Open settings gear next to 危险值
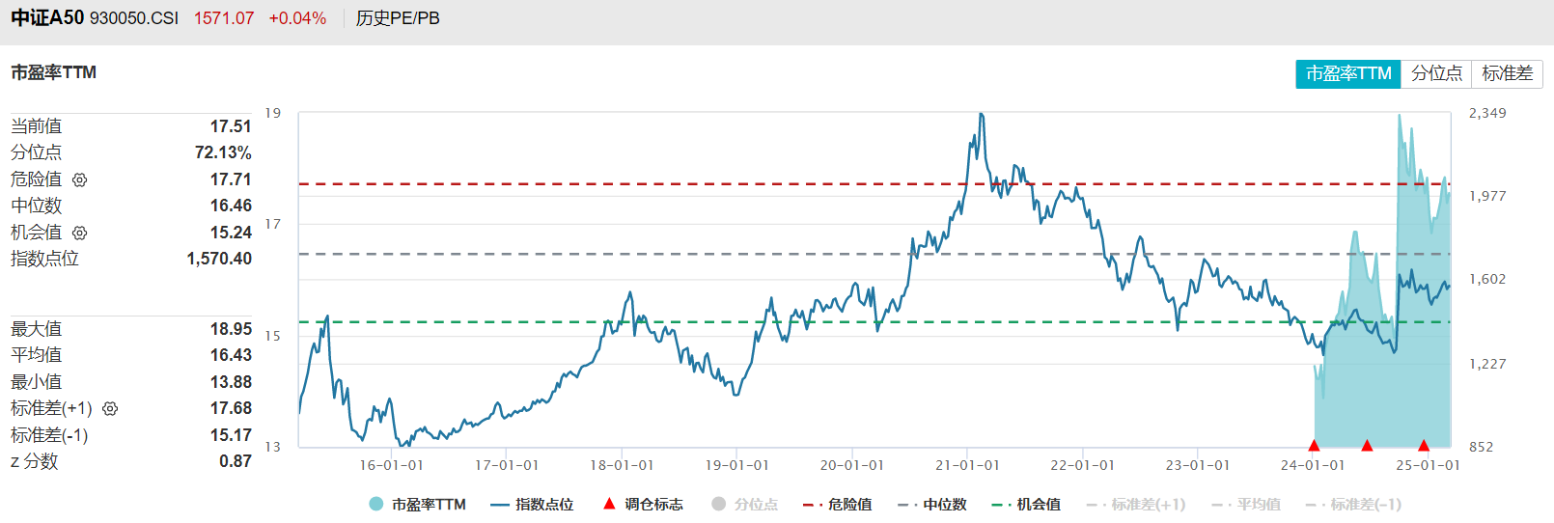 click(x=80, y=179)
